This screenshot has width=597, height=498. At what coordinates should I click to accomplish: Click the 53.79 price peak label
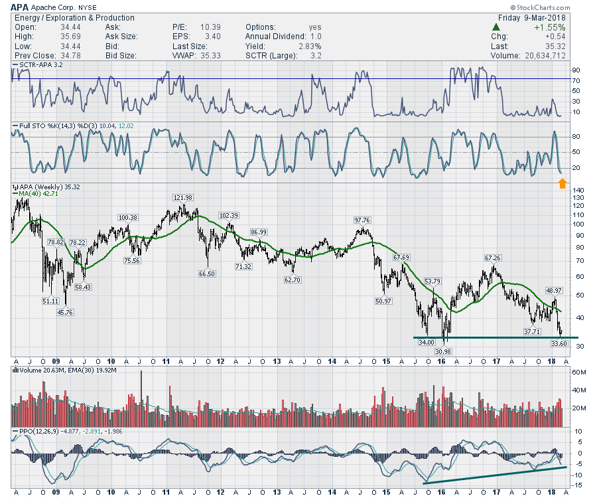(432, 282)
